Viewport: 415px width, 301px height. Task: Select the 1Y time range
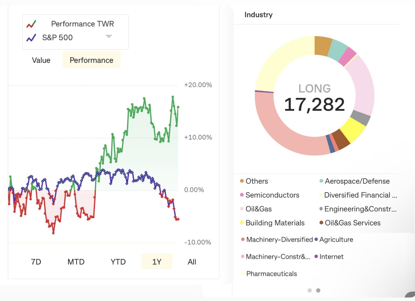click(x=157, y=262)
